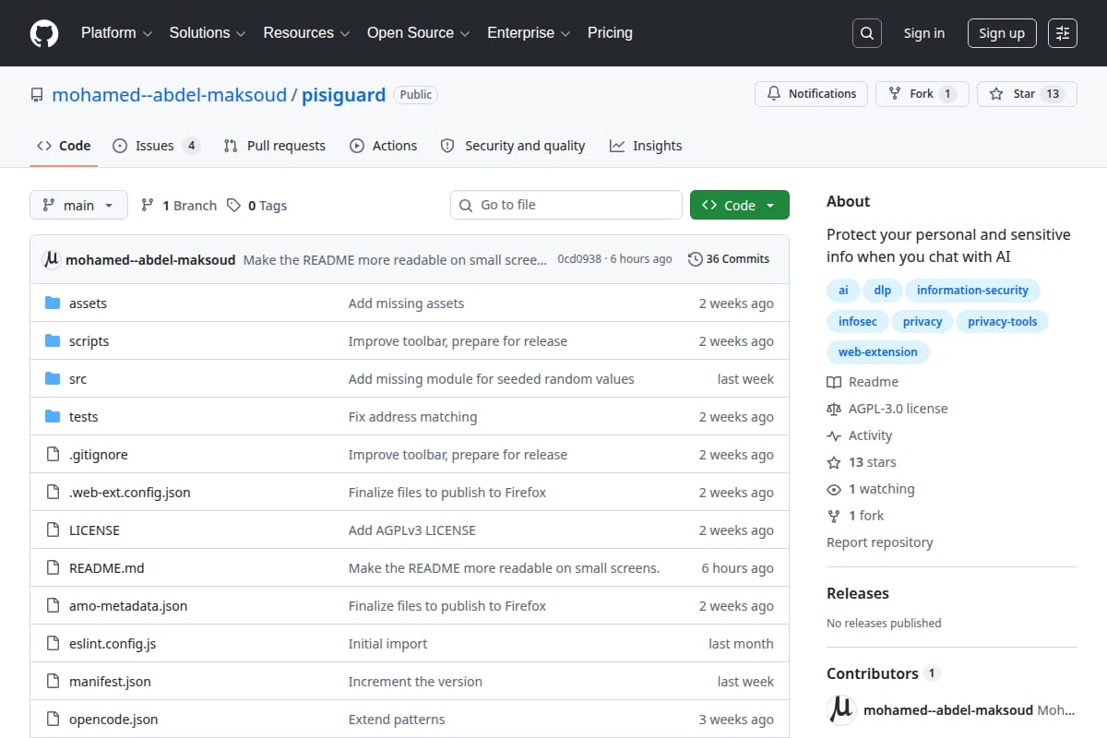
Task: Open the GitHub homepage logo
Action: tap(43, 33)
